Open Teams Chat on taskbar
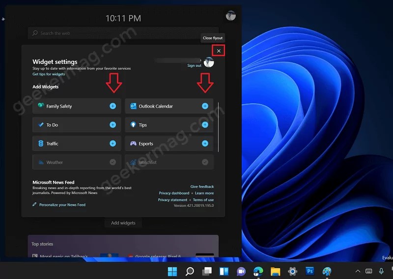This screenshot has height=279, width=393. coord(241,271)
